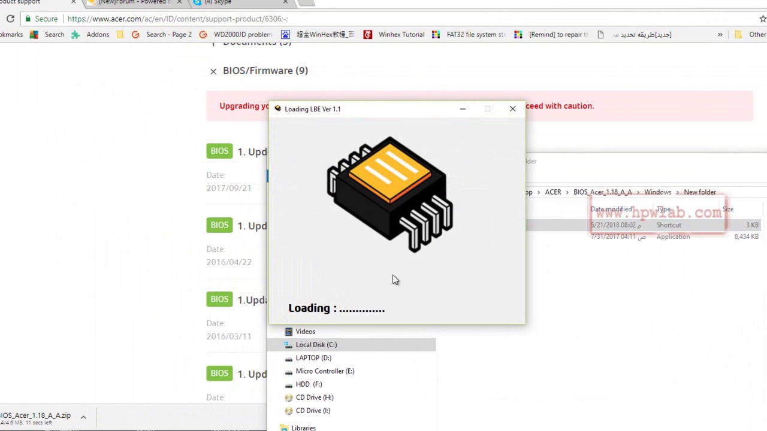Click Windows in Explorer breadcrumb path
Viewport: 767px width, 431px height.
(657, 192)
